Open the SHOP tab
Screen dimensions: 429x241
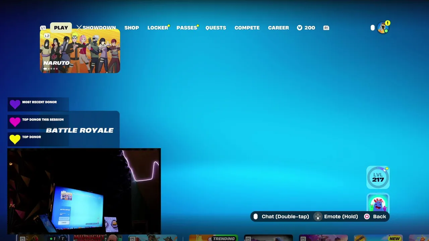tap(132, 28)
